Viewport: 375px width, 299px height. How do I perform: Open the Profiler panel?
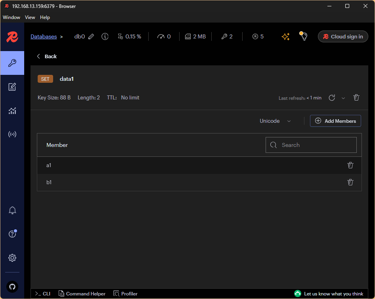coord(125,294)
